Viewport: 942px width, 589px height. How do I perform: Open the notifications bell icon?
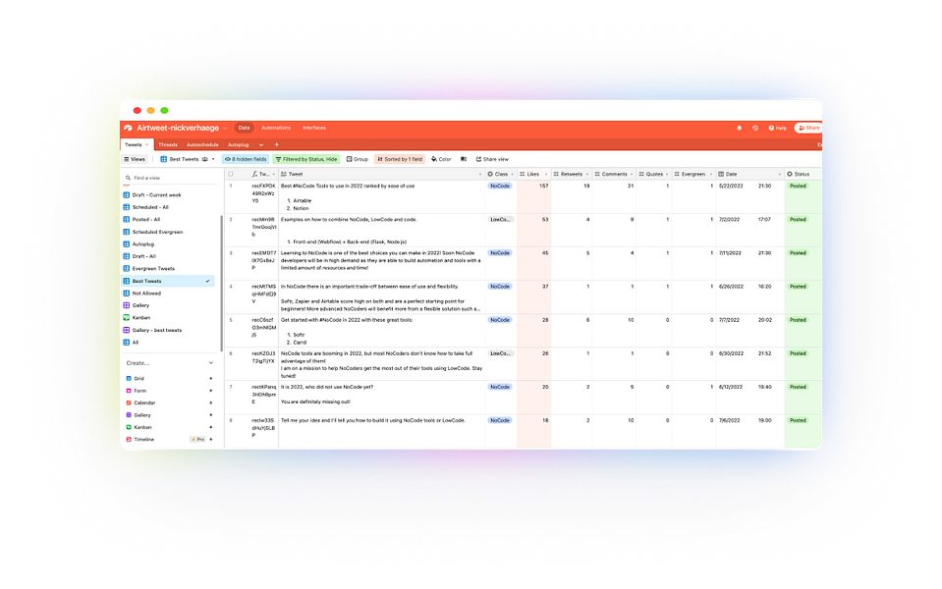(x=739, y=128)
